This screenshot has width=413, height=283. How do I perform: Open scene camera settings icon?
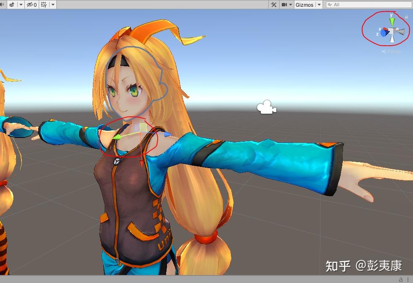[x=284, y=5]
